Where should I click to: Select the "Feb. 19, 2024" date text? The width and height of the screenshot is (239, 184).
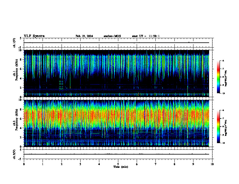tap(84, 36)
